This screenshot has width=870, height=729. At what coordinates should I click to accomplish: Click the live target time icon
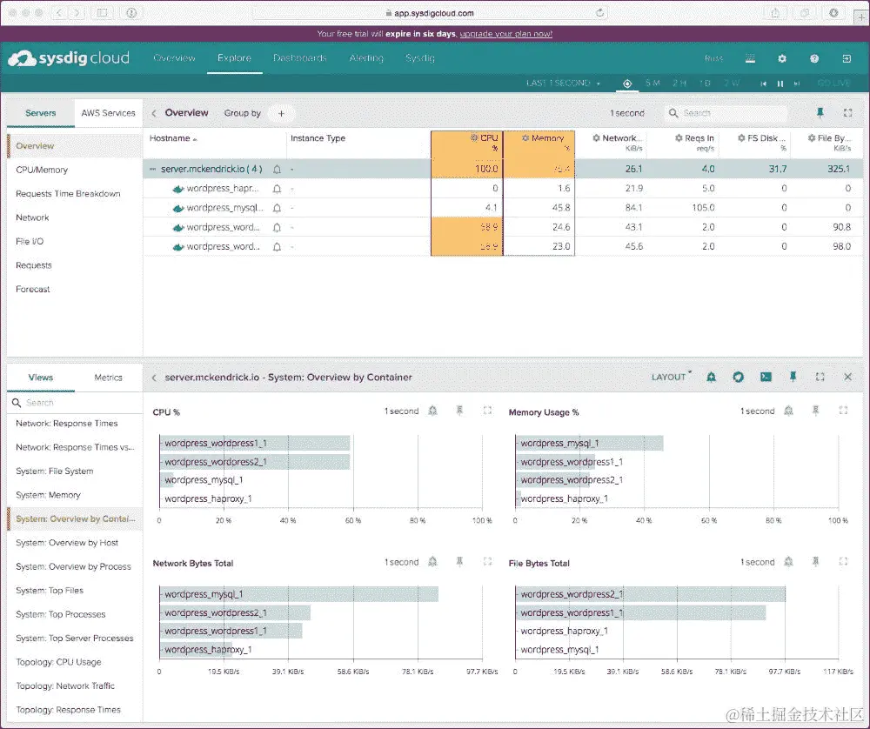[x=627, y=84]
